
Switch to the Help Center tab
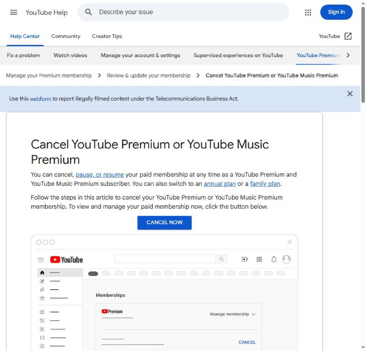click(x=25, y=36)
